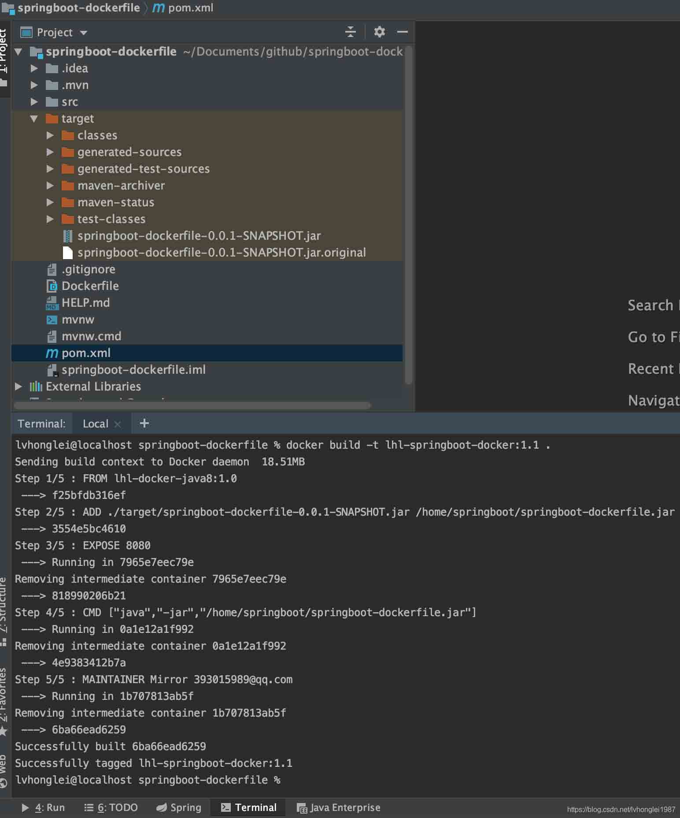Image resolution: width=680 pixels, height=818 pixels.
Task: Click the Terminal tool window button
Action: click(x=249, y=807)
